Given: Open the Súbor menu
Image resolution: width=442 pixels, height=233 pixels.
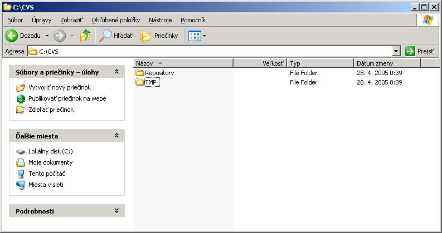Looking at the screenshot, I should [x=15, y=20].
